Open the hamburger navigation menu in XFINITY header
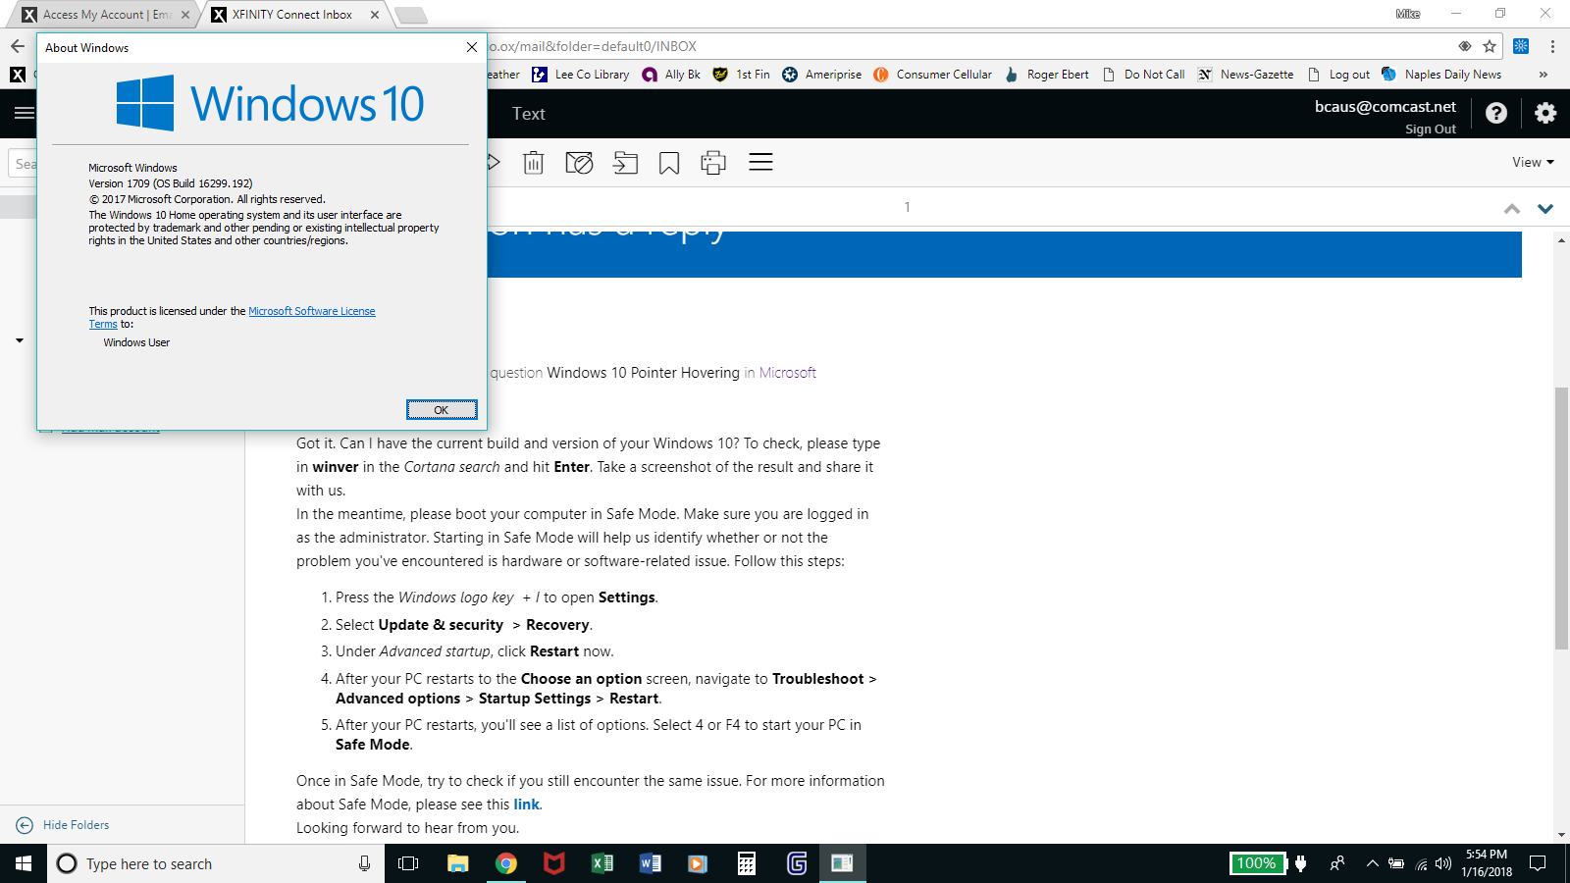This screenshot has height=883, width=1570. 25,113
